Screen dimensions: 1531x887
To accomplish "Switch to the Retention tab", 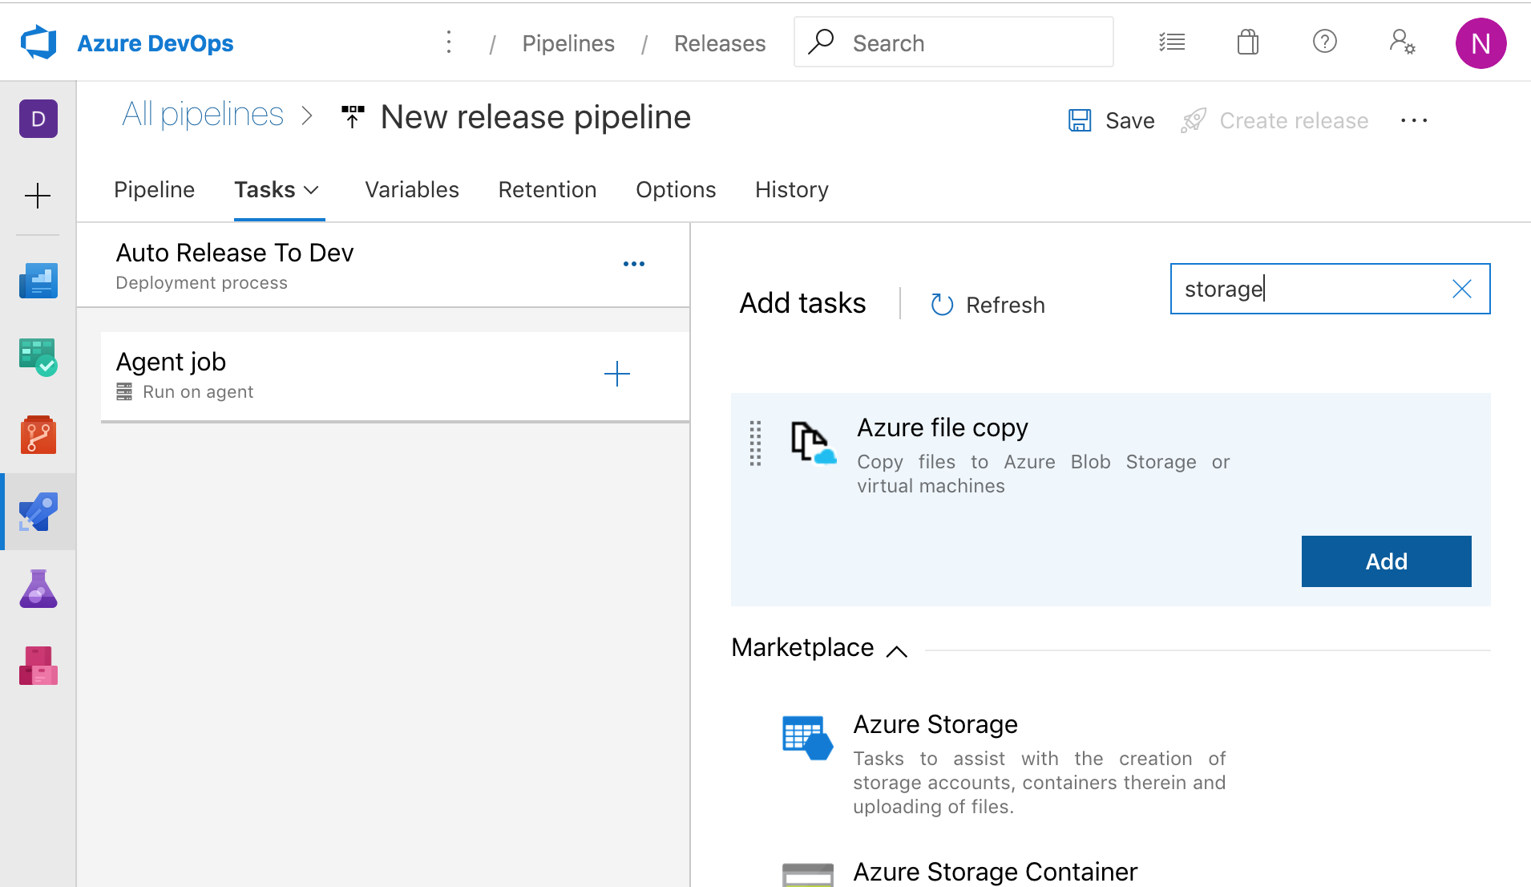I will [547, 190].
